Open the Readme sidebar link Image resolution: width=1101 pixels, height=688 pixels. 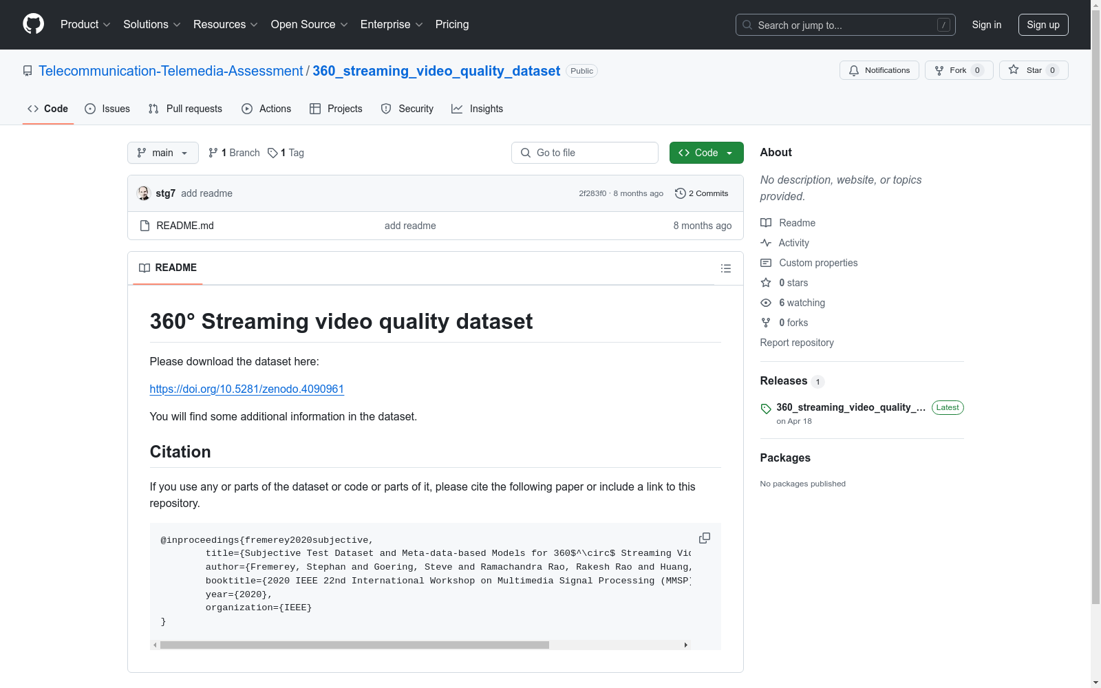point(788,223)
